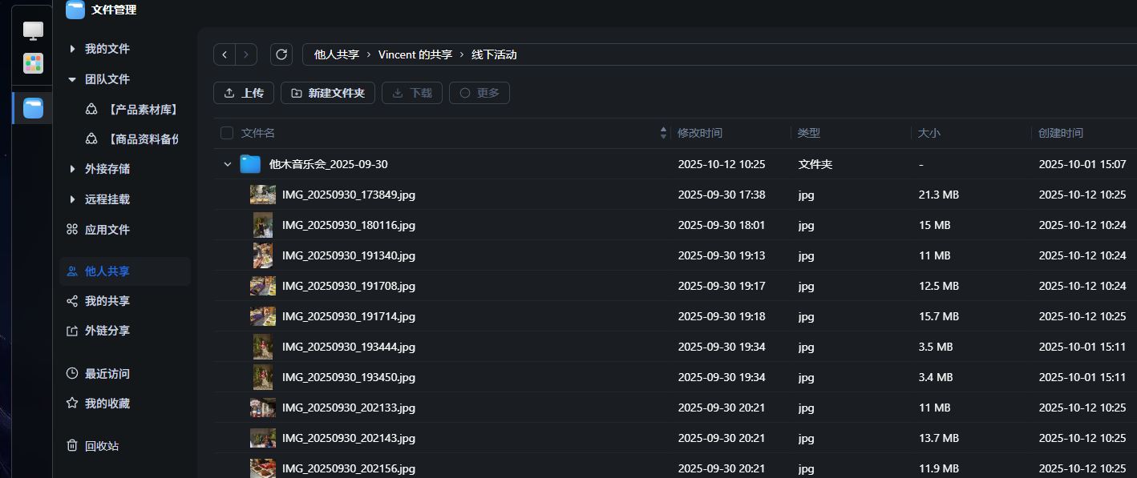This screenshot has height=478, width=1137.
Task: Go back using the left arrow button
Action: pos(225,54)
